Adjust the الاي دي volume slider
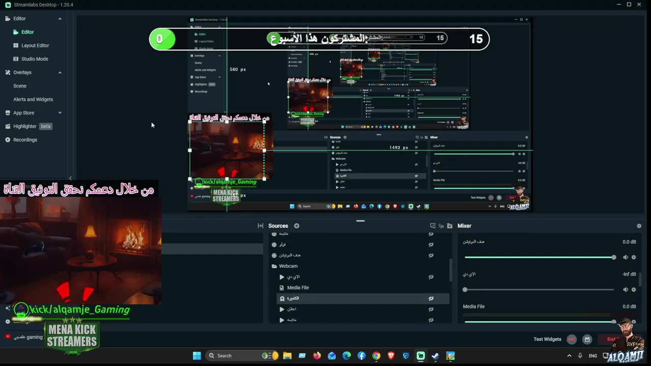The width and height of the screenshot is (651, 366). point(539,289)
